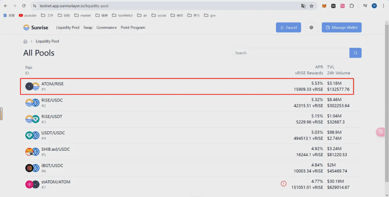Viewport: 389px width, 197px height.
Task: Click the browser address bar URL
Action: click(x=74, y=6)
